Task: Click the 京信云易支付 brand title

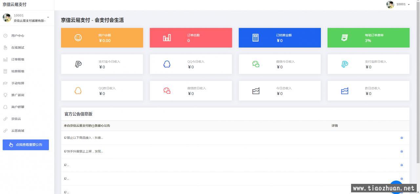Action: pyautogui.click(x=14, y=5)
